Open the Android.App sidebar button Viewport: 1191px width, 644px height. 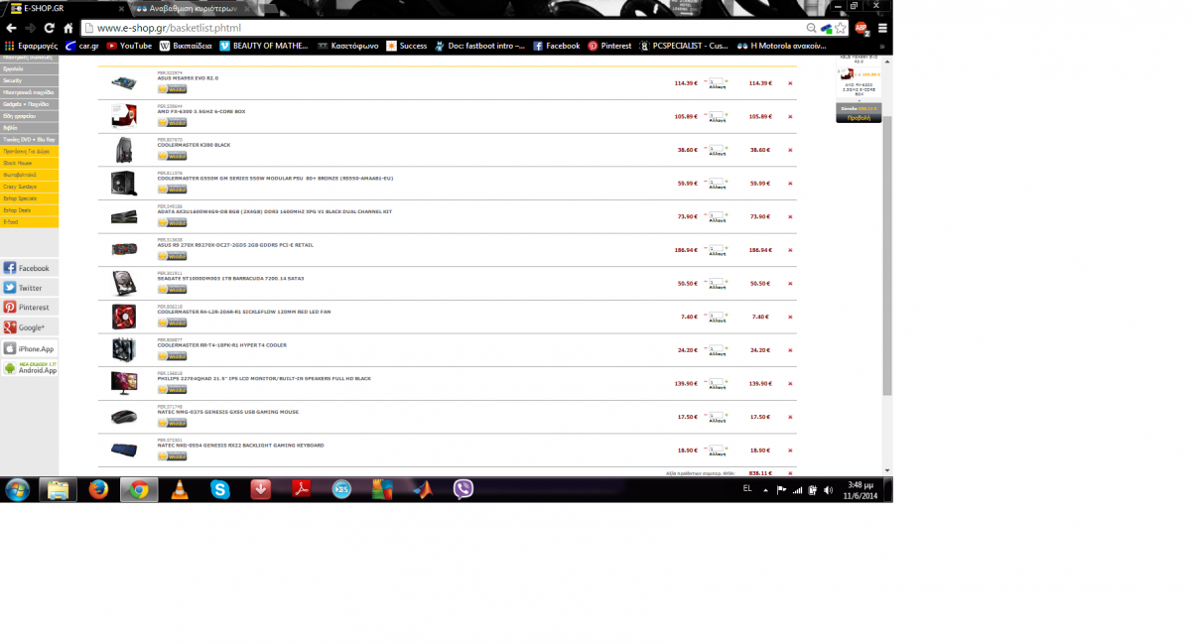[29, 368]
